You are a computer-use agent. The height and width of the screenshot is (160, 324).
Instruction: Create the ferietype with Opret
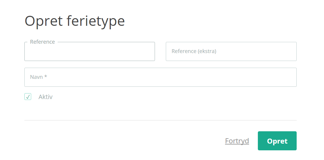277,141
